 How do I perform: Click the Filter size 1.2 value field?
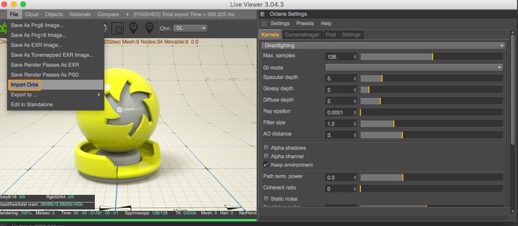click(x=339, y=124)
